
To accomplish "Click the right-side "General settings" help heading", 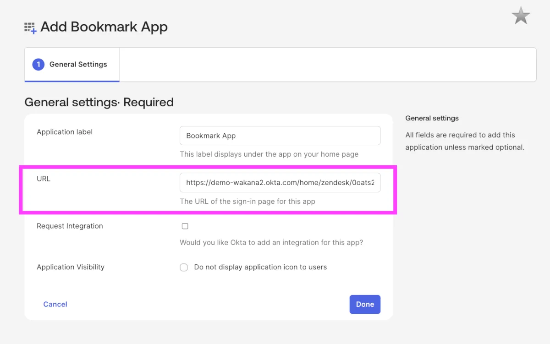I will pyautogui.click(x=432, y=118).
